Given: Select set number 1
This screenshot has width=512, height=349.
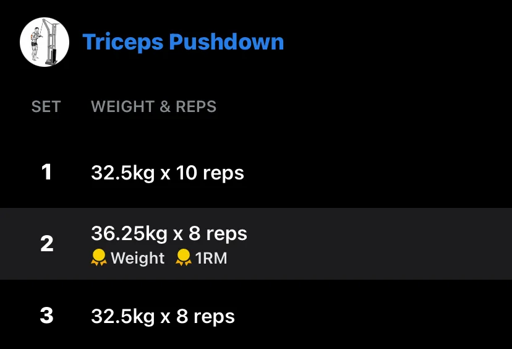Looking at the screenshot, I should (46, 172).
